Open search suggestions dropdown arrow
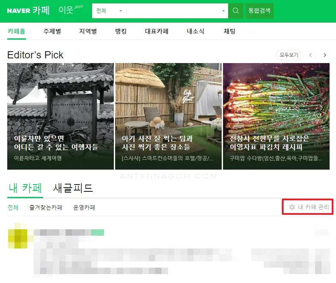This screenshot has width=336, height=283. (x=223, y=11)
